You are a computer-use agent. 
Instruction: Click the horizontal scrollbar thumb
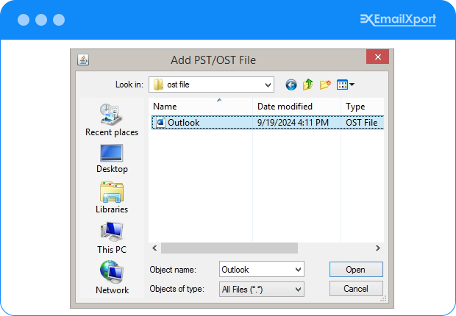pos(229,248)
